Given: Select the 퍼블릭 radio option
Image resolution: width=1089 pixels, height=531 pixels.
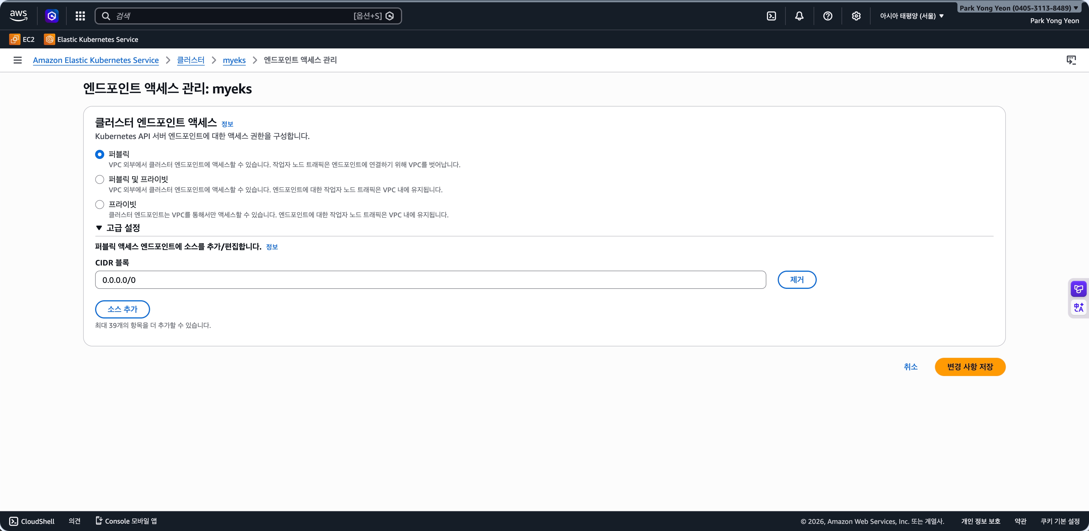Looking at the screenshot, I should click(100, 154).
